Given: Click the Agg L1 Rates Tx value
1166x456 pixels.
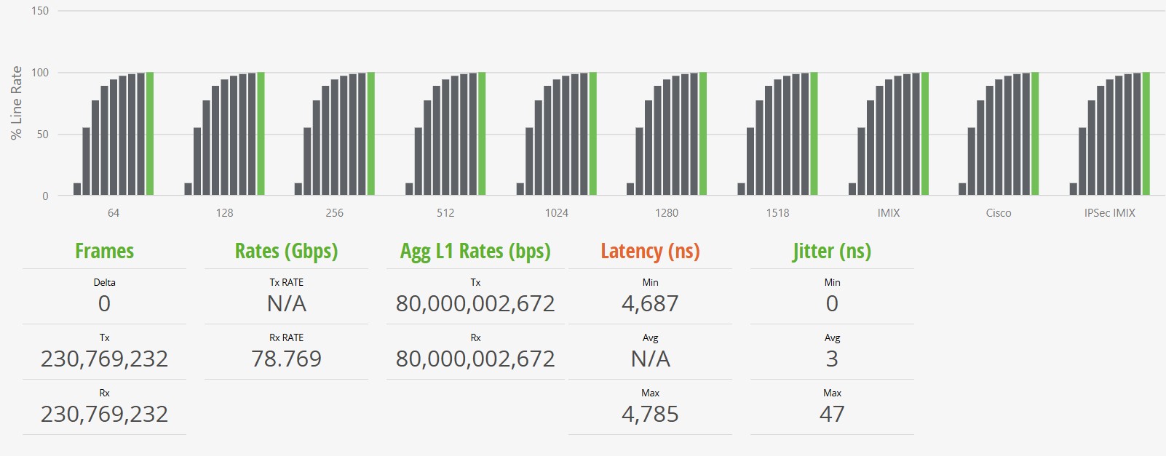Looking at the screenshot, I should tap(475, 303).
